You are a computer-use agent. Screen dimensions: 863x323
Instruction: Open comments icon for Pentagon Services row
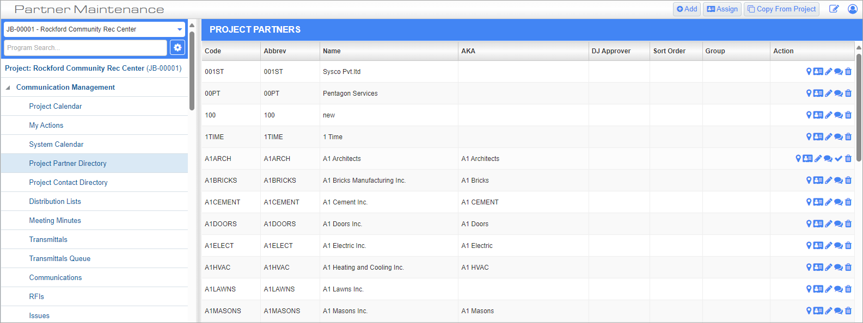pyautogui.click(x=838, y=93)
